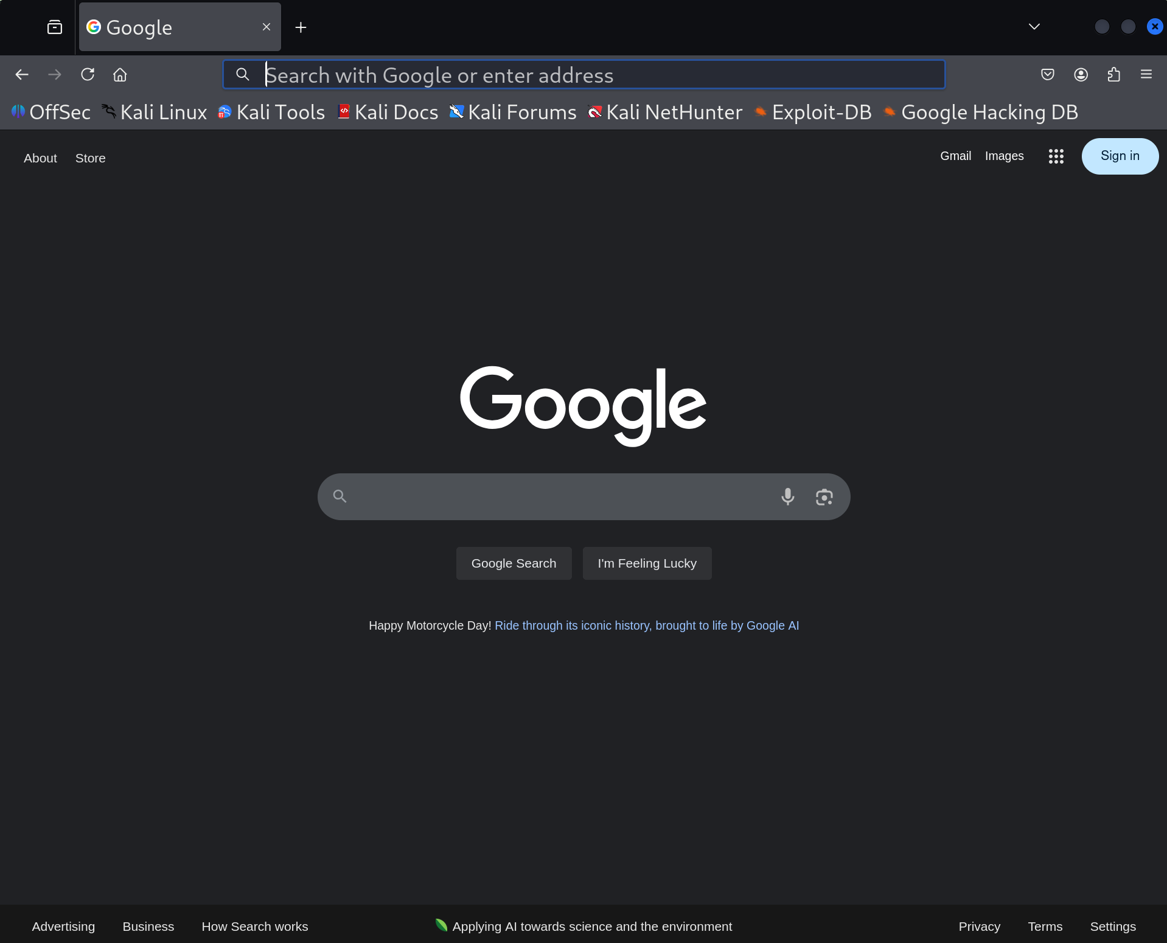
Task: Open Kali NetHunter bookmark
Action: click(666, 112)
